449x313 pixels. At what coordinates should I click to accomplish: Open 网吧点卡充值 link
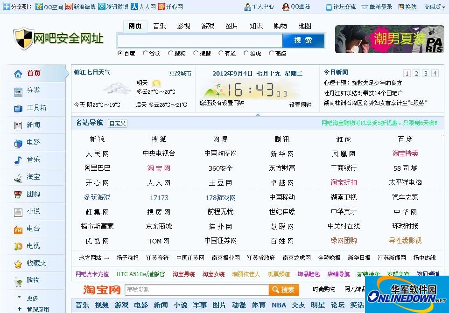tap(92, 274)
